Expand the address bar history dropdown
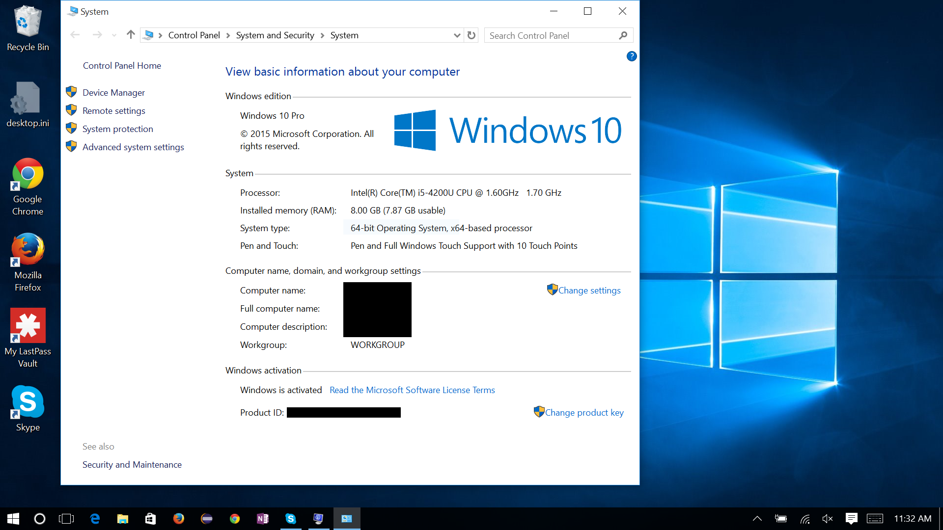The width and height of the screenshot is (943, 530). coord(457,35)
